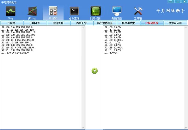Open the Ping tool
Image resolution: width=188 pixels, height=130 pixels.
click(10, 12)
